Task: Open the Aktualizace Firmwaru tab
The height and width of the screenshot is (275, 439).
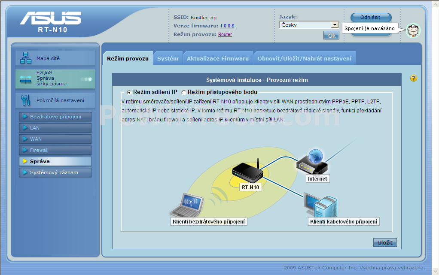Action: (x=218, y=58)
